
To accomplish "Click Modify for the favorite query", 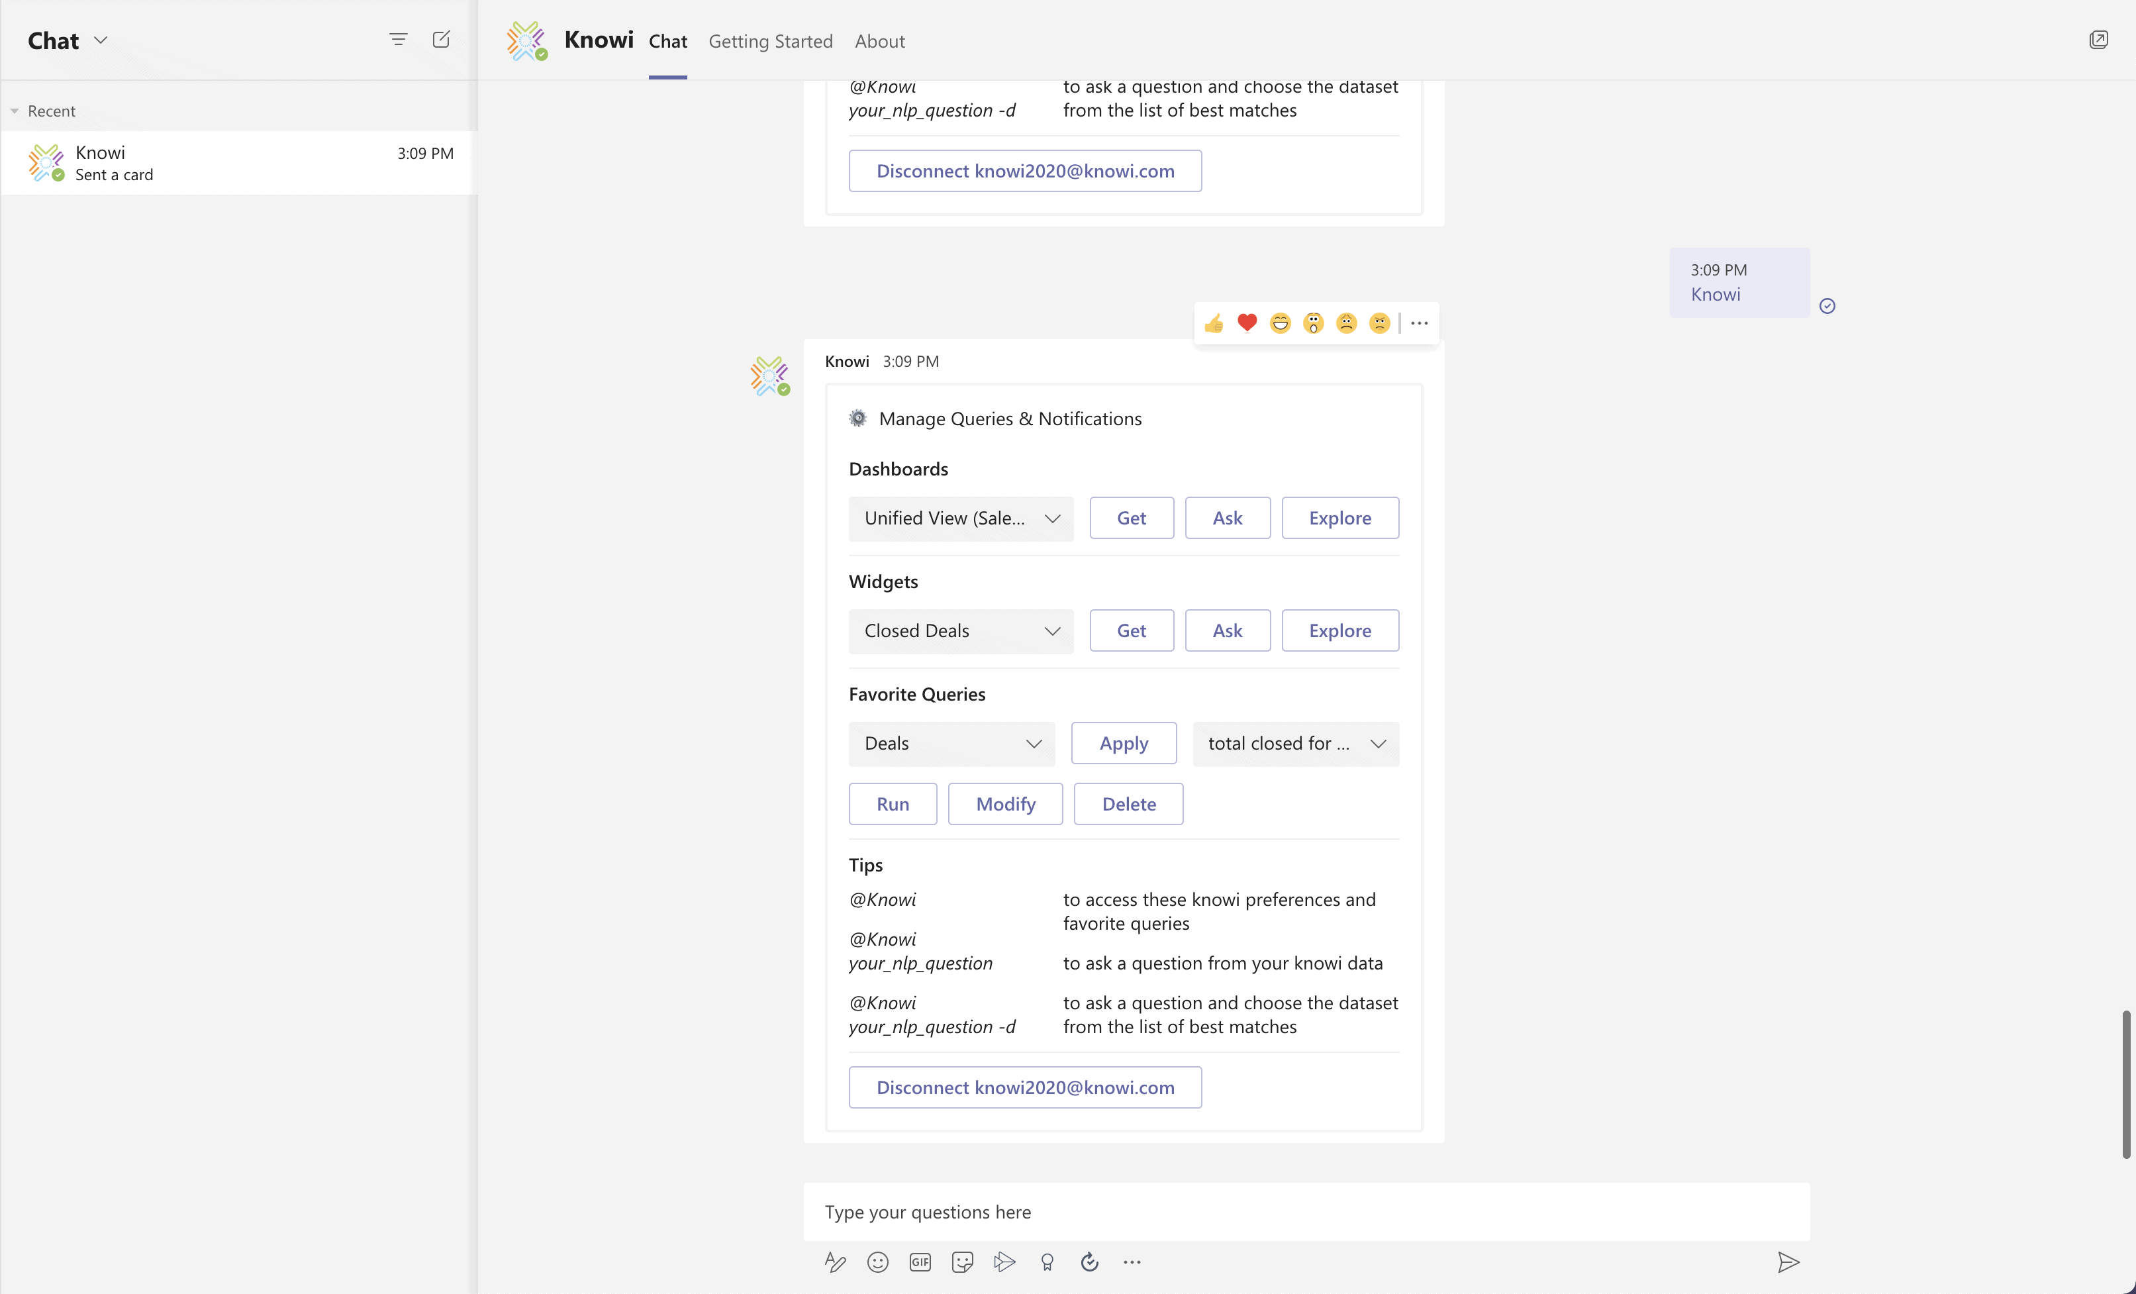I will tap(1006, 804).
